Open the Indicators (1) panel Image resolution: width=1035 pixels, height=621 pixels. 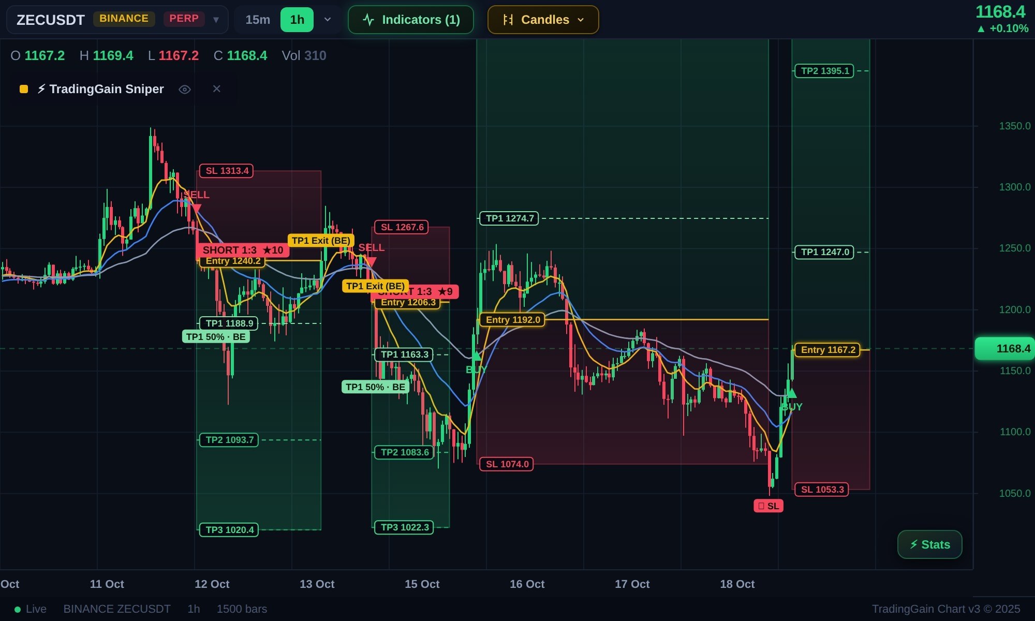point(411,20)
